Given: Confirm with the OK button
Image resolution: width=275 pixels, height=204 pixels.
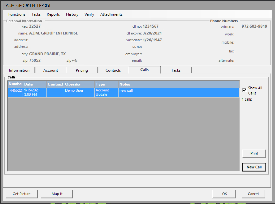Looking at the screenshot, I should point(224,194).
